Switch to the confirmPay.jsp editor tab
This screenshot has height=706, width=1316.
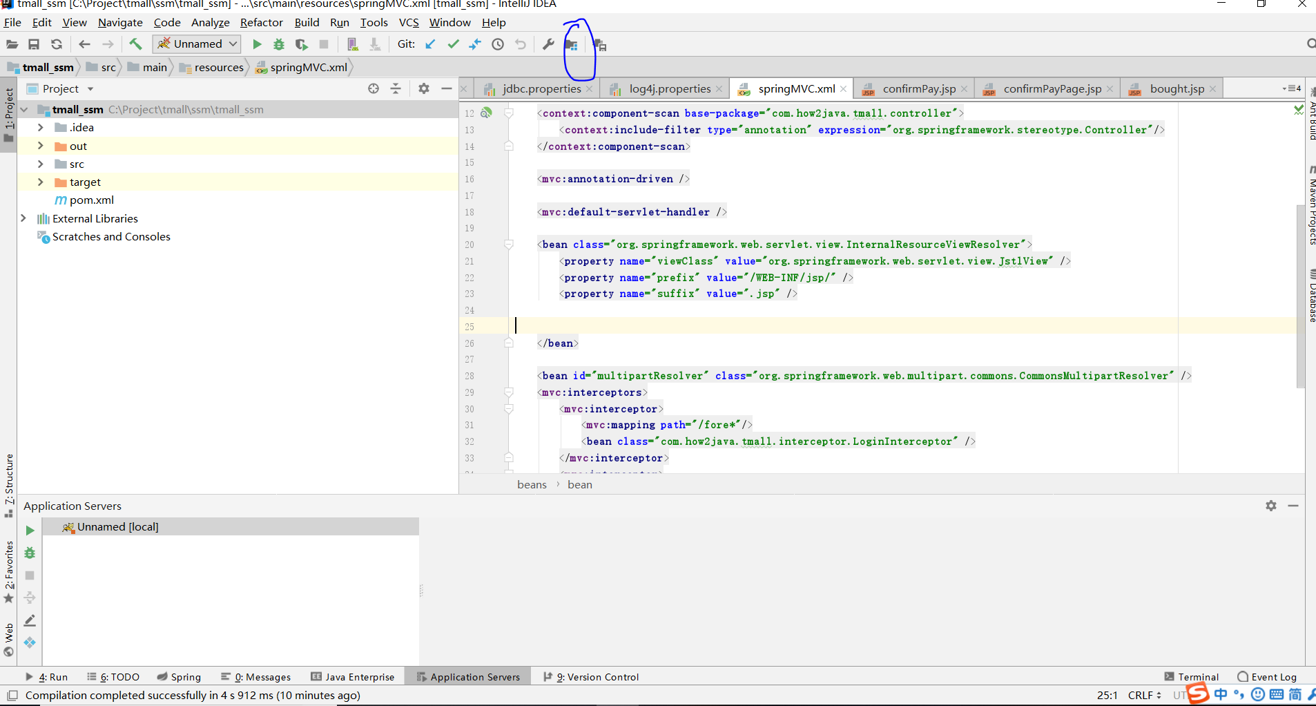[918, 88]
